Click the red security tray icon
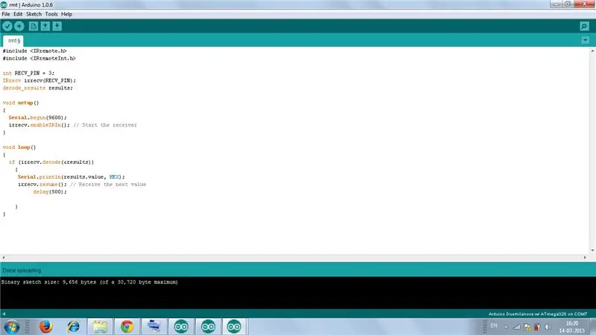 (537, 327)
